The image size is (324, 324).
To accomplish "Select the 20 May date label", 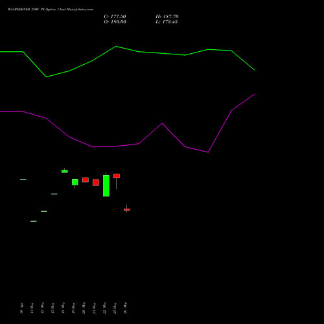I will pyautogui.click(x=84, y=308).
